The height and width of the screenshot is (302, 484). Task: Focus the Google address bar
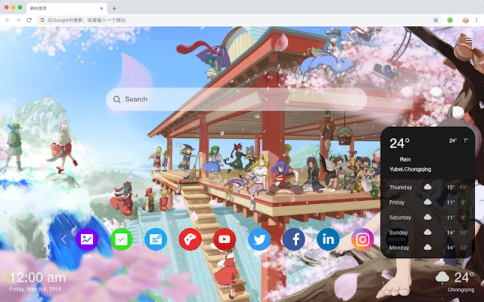pyautogui.click(x=237, y=20)
